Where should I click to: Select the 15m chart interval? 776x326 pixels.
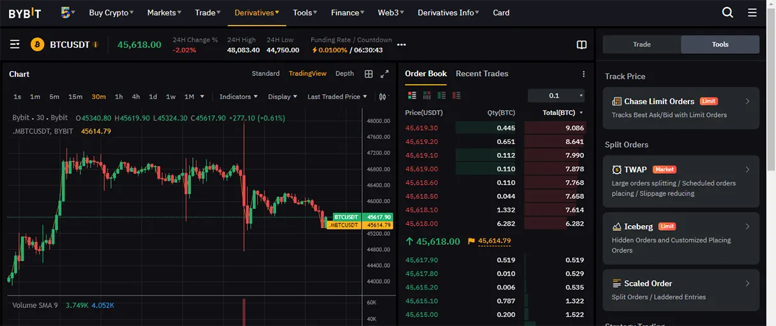tap(75, 97)
